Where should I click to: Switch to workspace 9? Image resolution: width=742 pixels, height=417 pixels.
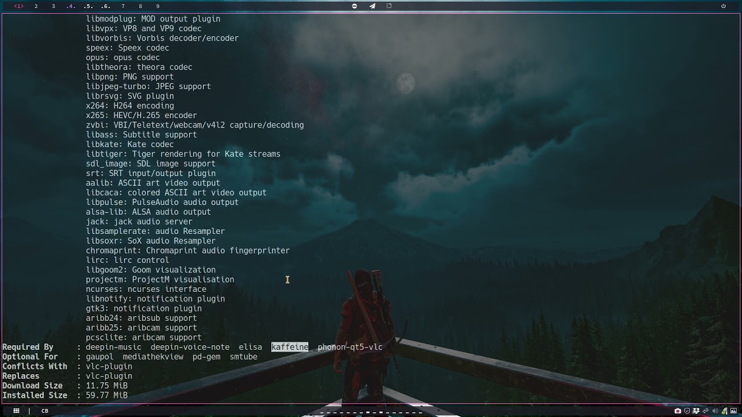coord(158,6)
